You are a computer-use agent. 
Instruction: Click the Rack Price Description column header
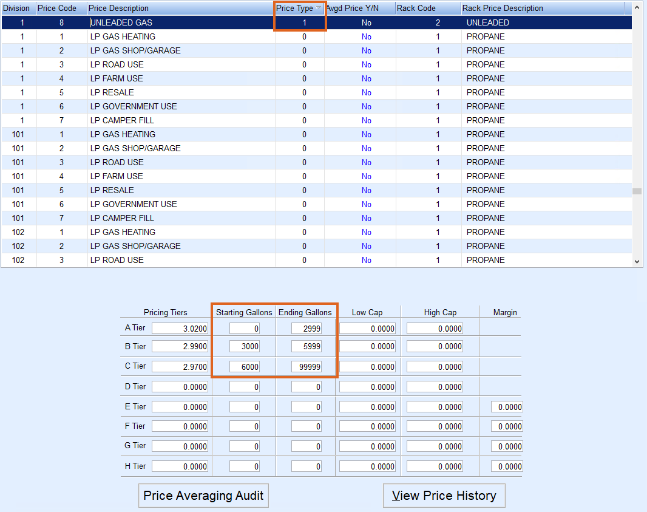pyautogui.click(x=543, y=9)
